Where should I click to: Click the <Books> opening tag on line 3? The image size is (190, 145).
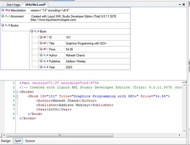(26, 92)
